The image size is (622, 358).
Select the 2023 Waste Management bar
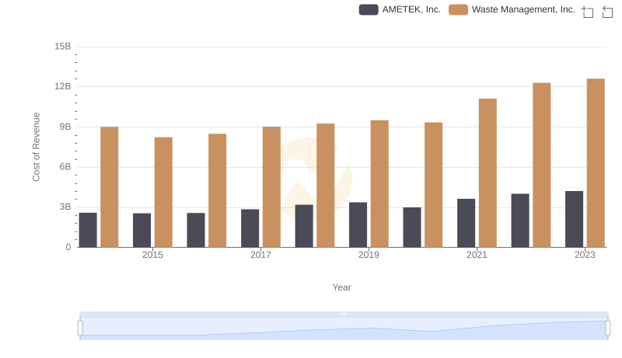point(596,163)
